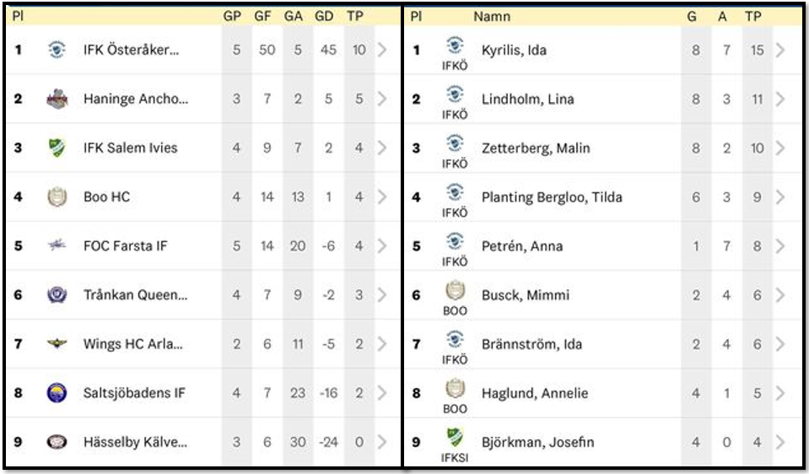Open the chevron beside Kyrilis, Ida
The height and width of the screenshot is (474, 809).
(x=780, y=50)
